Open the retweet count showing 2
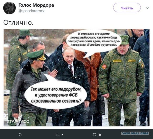This screenshot has width=153, height=139. click(x=62, y=135)
